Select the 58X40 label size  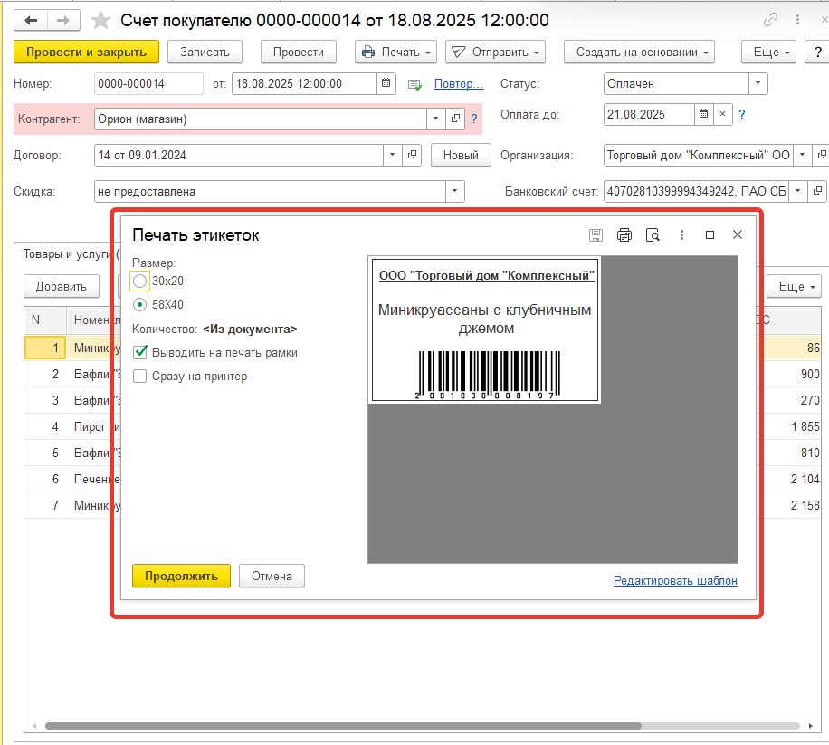[139, 304]
